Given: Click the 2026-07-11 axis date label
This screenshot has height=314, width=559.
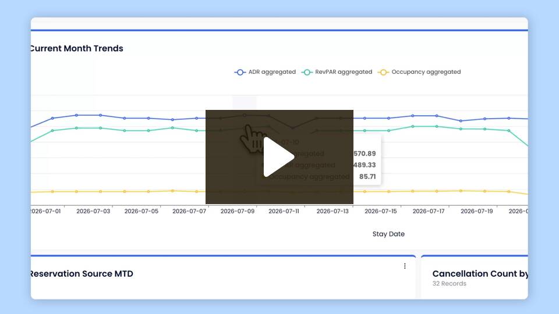Looking at the screenshot, I should point(284,211).
